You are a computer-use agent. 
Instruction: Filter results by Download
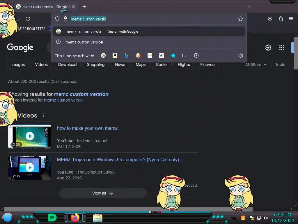click(x=67, y=64)
